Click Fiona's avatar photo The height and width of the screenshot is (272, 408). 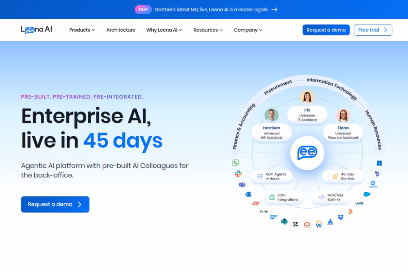pyautogui.click(x=343, y=115)
